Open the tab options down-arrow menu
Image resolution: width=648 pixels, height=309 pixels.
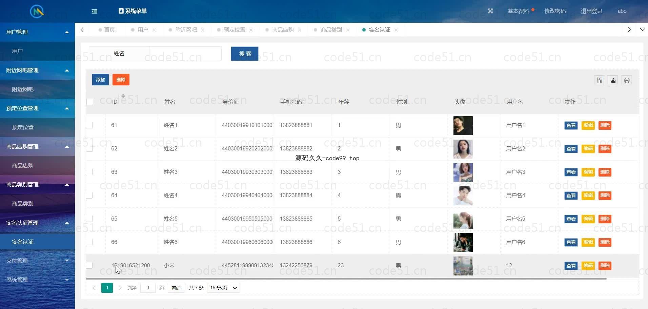(x=642, y=29)
